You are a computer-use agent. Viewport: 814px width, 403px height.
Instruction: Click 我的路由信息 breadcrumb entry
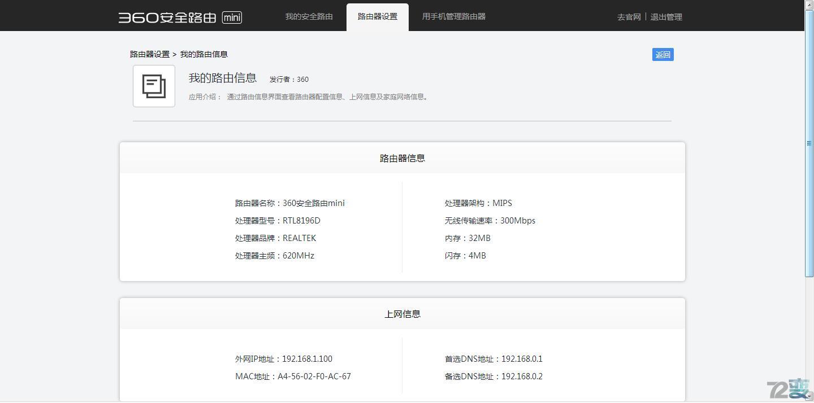point(203,54)
